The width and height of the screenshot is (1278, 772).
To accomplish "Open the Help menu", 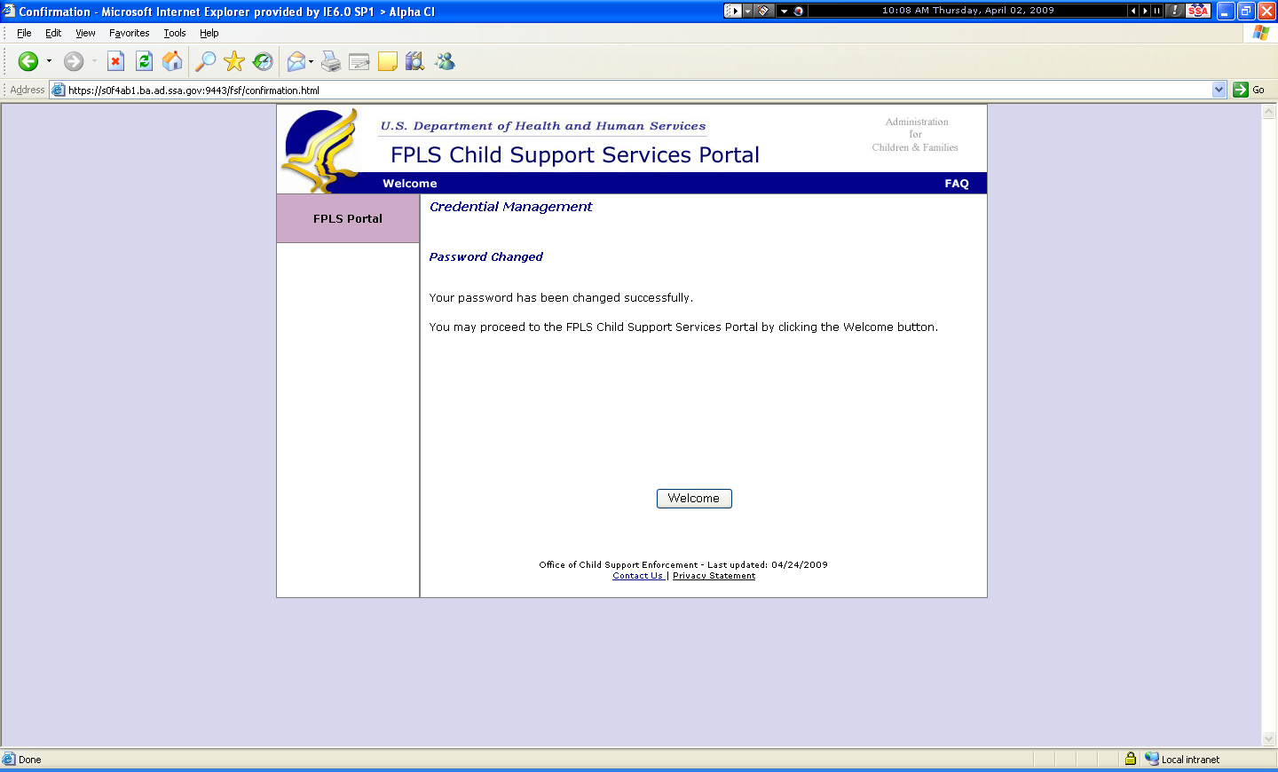I will pos(209,33).
